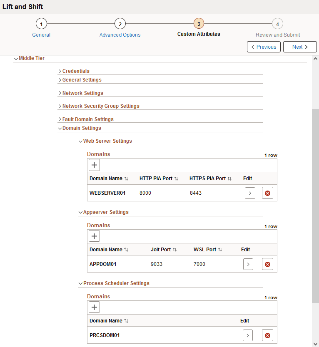The width and height of the screenshot is (319, 347).
Task: Select the WEBSERVER01 domain name cell
Action: click(107, 193)
